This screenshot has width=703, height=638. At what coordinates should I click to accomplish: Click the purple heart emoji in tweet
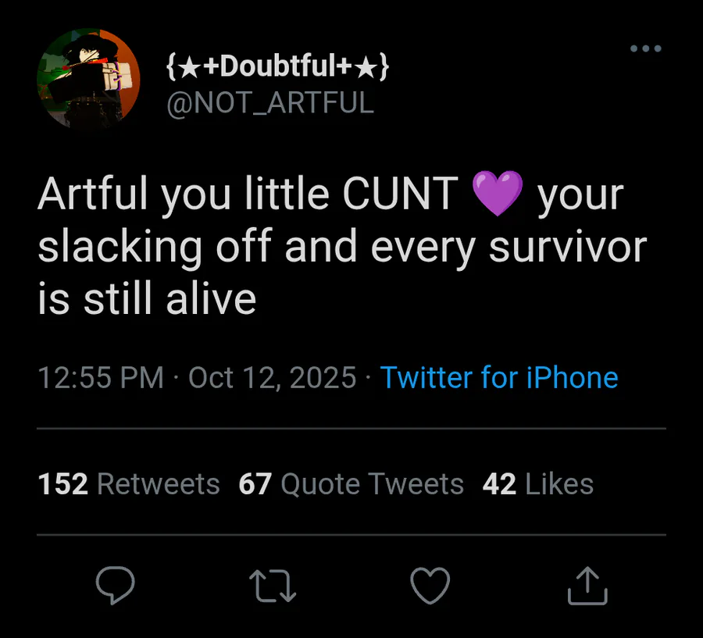click(x=497, y=194)
